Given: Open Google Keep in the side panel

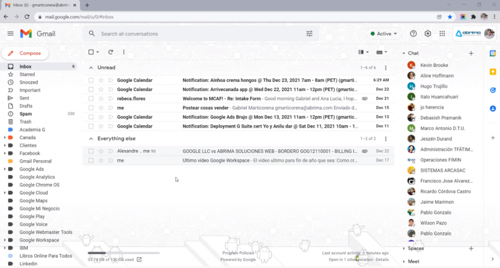Looking at the screenshot, I should tap(493, 72).
